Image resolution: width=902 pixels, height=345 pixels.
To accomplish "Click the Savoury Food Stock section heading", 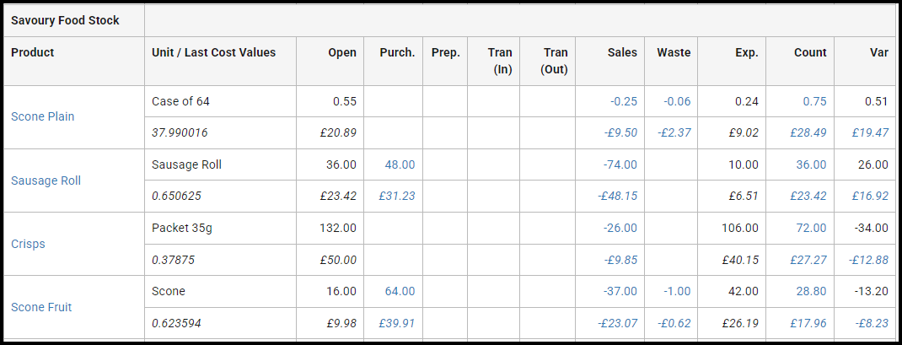I will pyautogui.click(x=65, y=20).
